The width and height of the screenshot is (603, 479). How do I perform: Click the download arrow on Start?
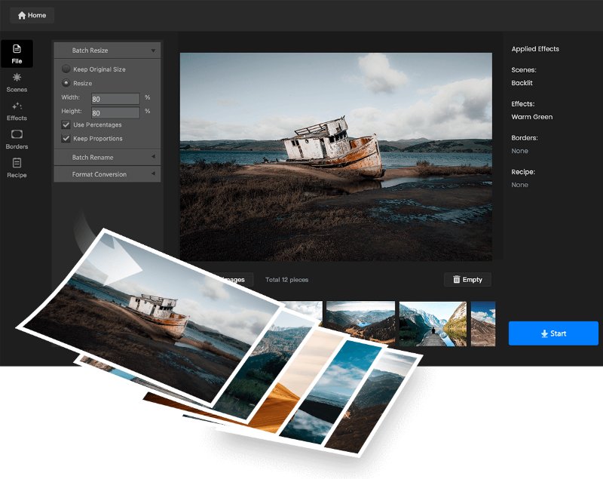click(544, 333)
